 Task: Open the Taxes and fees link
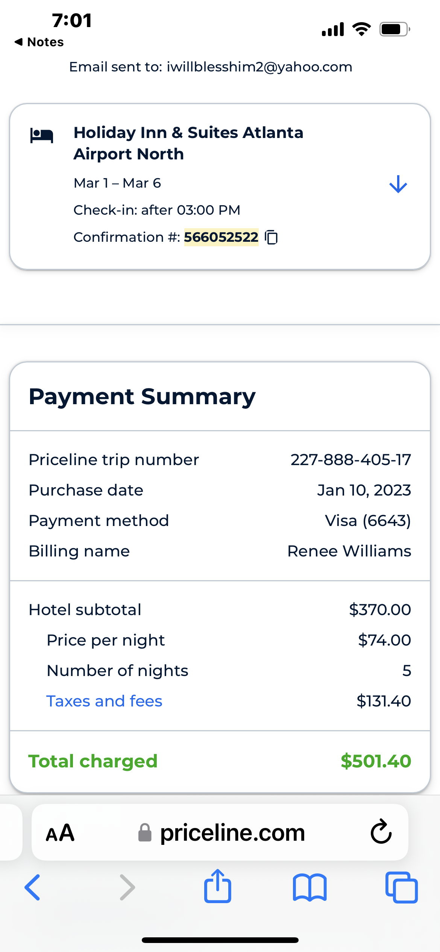coord(104,701)
